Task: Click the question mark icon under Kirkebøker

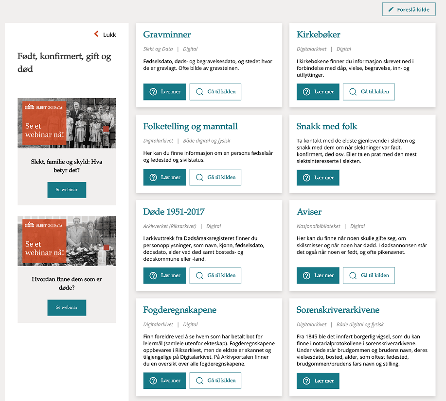Action: (306, 92)
